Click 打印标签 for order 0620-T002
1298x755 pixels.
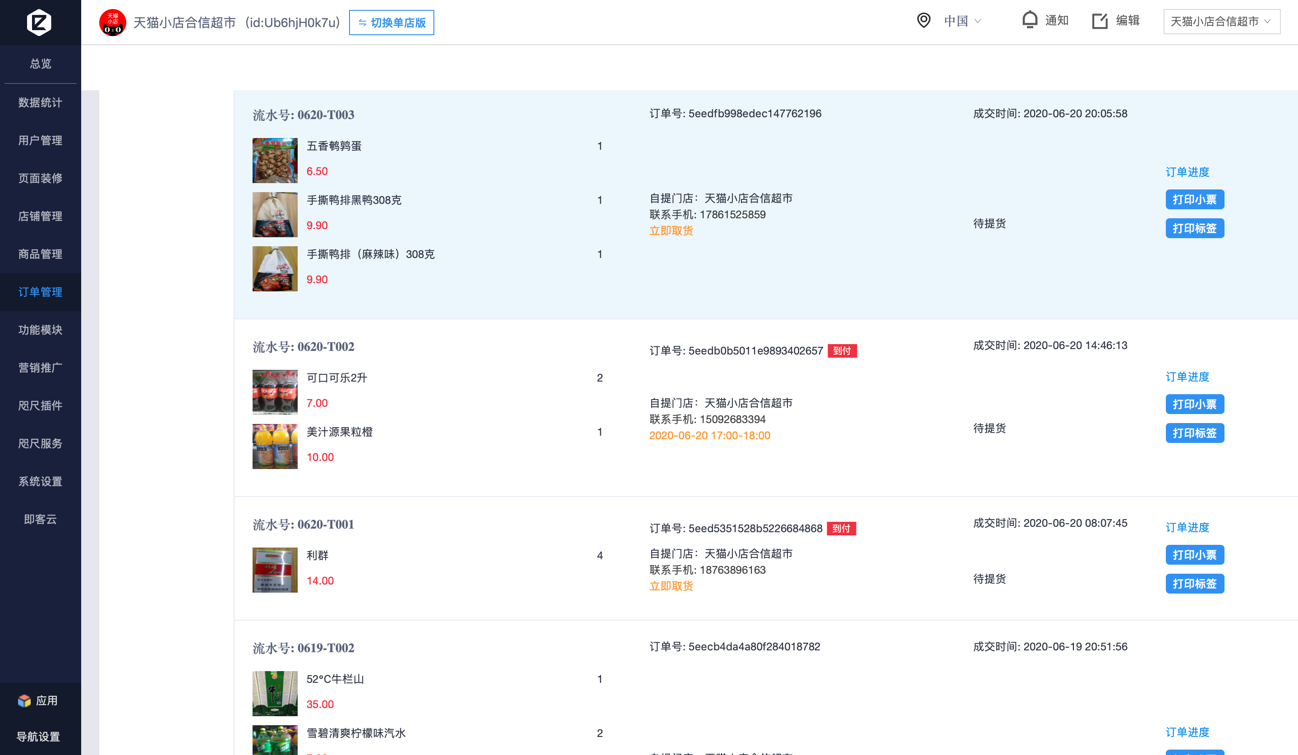tap(1194, 433)
